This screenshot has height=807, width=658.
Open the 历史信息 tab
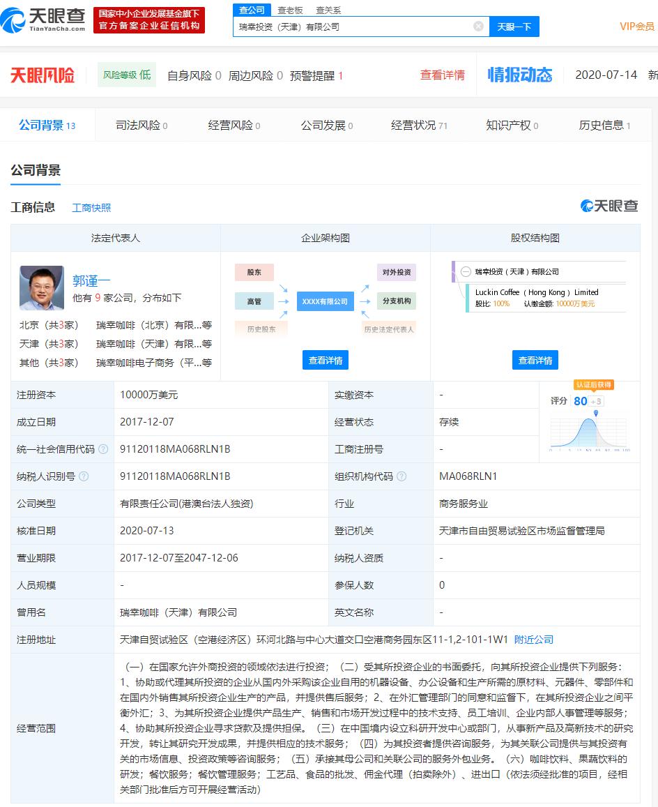[604, 125]
